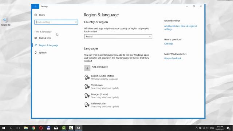This screenshot has height=131, width=233.
Task: Select Region & language in sidebar
Action: tap(48, 45)
